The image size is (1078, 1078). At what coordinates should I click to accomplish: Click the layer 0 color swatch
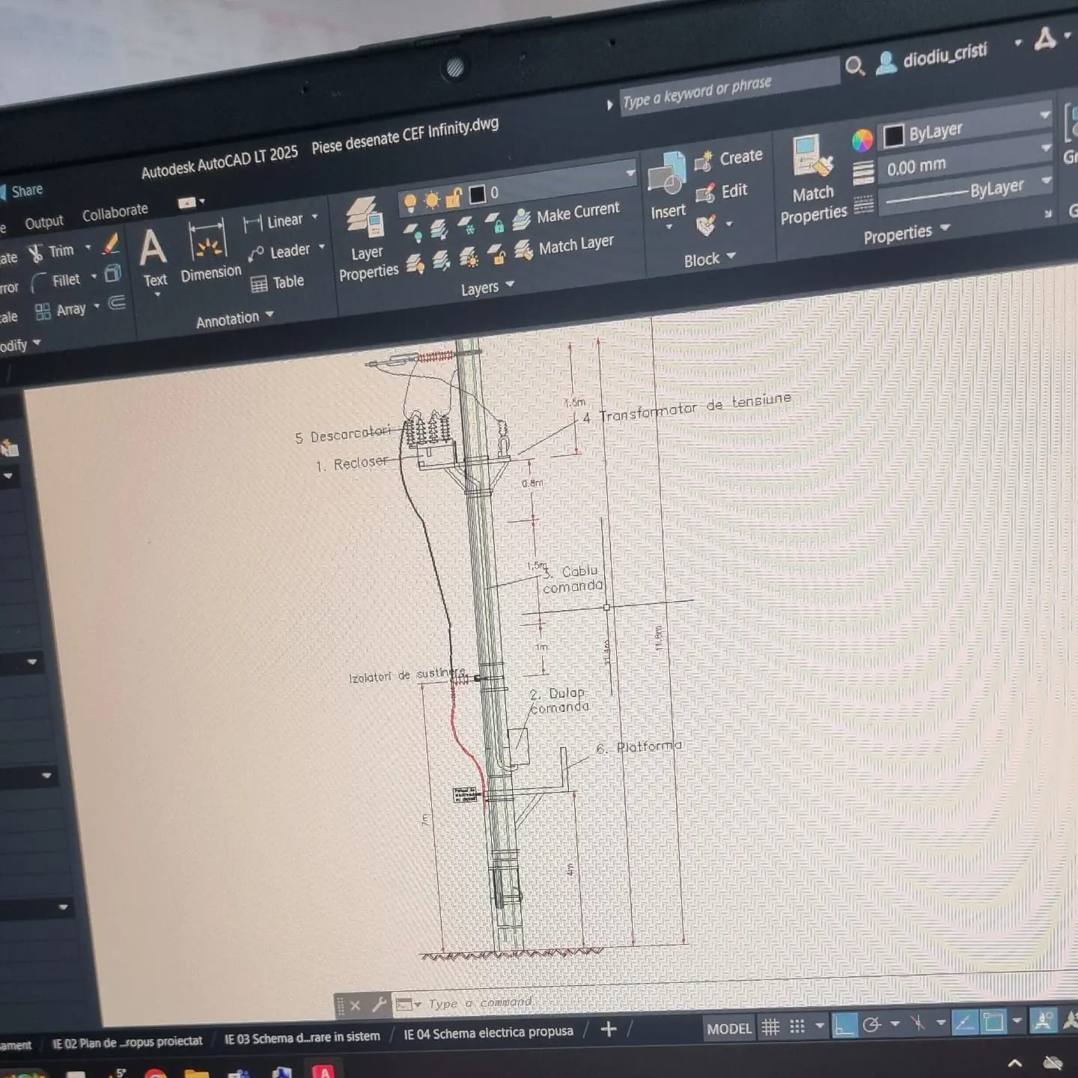(x=478, y=195)
